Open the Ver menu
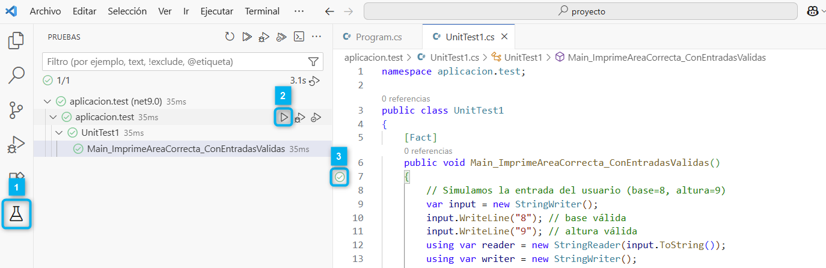Viewport: 826px width, 268px height. (165, 11)
